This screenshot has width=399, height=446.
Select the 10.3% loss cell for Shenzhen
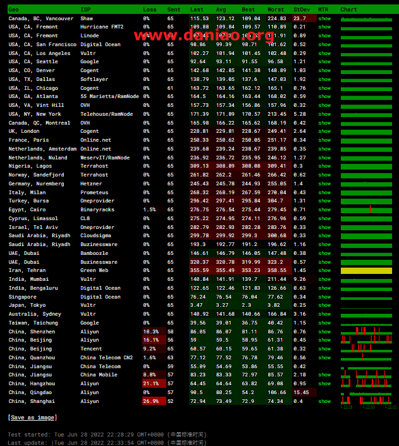[154, 331]
